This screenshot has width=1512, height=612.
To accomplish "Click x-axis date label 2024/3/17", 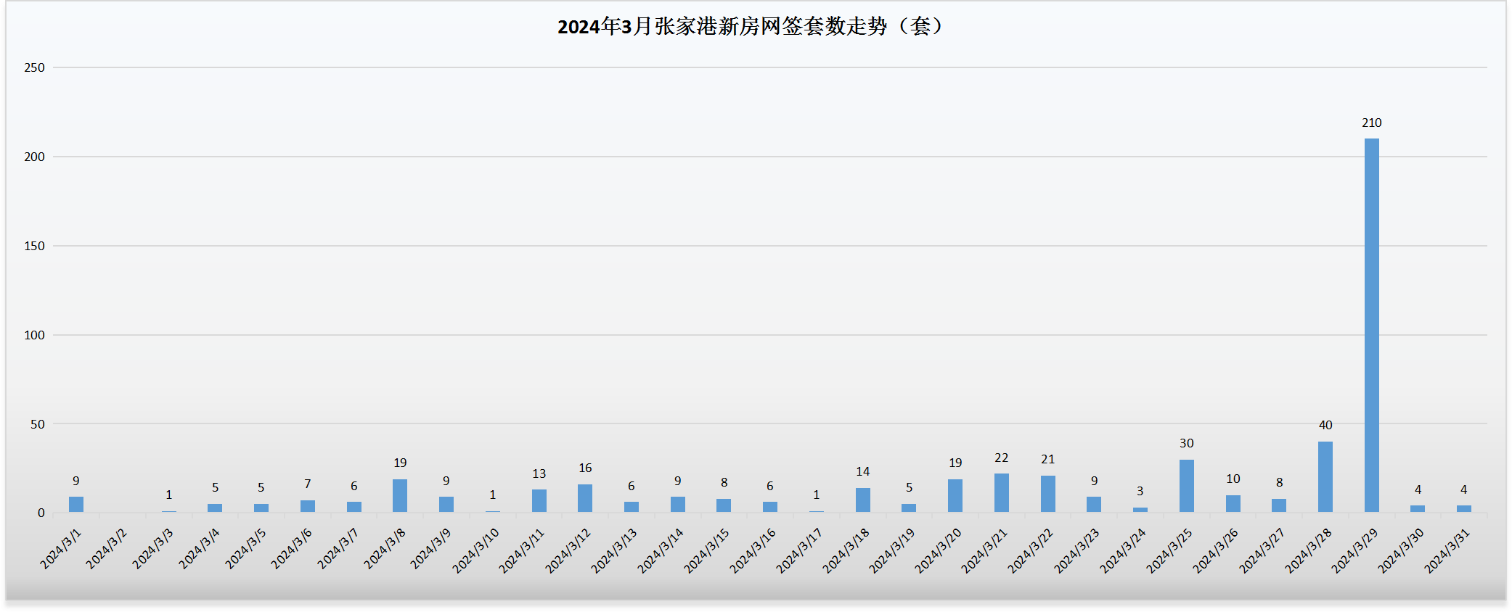I will click(x=800, y=550).
